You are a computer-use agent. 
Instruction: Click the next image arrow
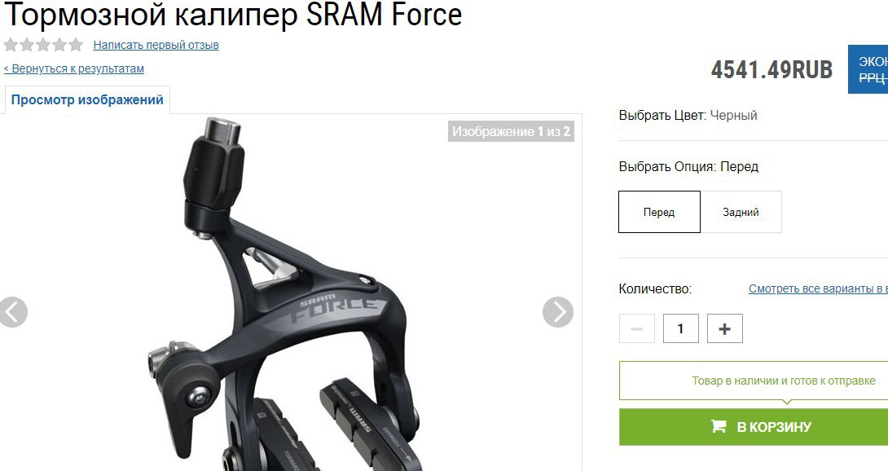tap(558, 312)
